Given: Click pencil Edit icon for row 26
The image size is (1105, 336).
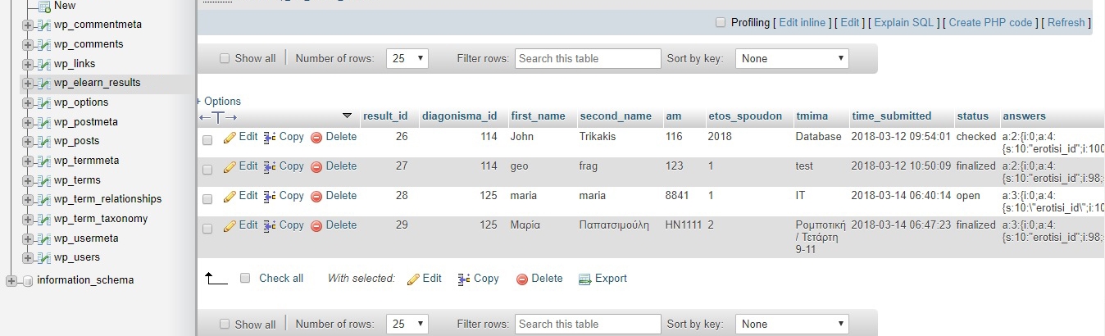Looking at the screenshot, I should pos(230,138).
